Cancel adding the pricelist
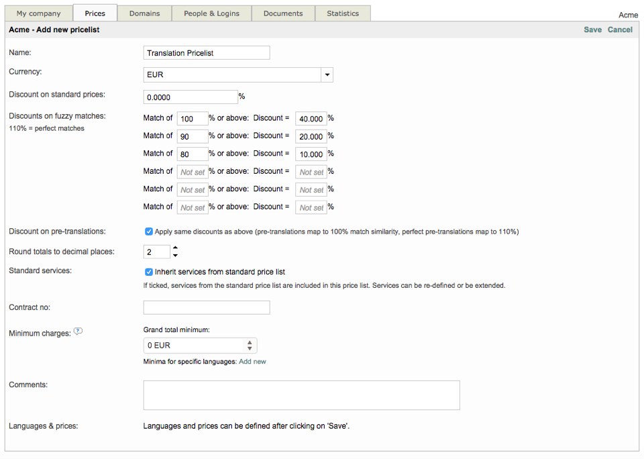 click(620, 30)
